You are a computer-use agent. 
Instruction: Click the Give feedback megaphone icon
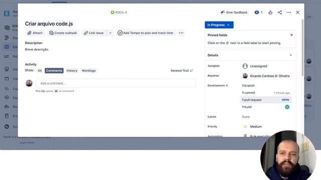click(223, 12)
